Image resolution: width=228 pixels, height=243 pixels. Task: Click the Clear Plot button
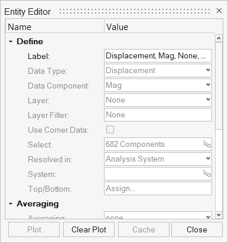click(89, 229)
